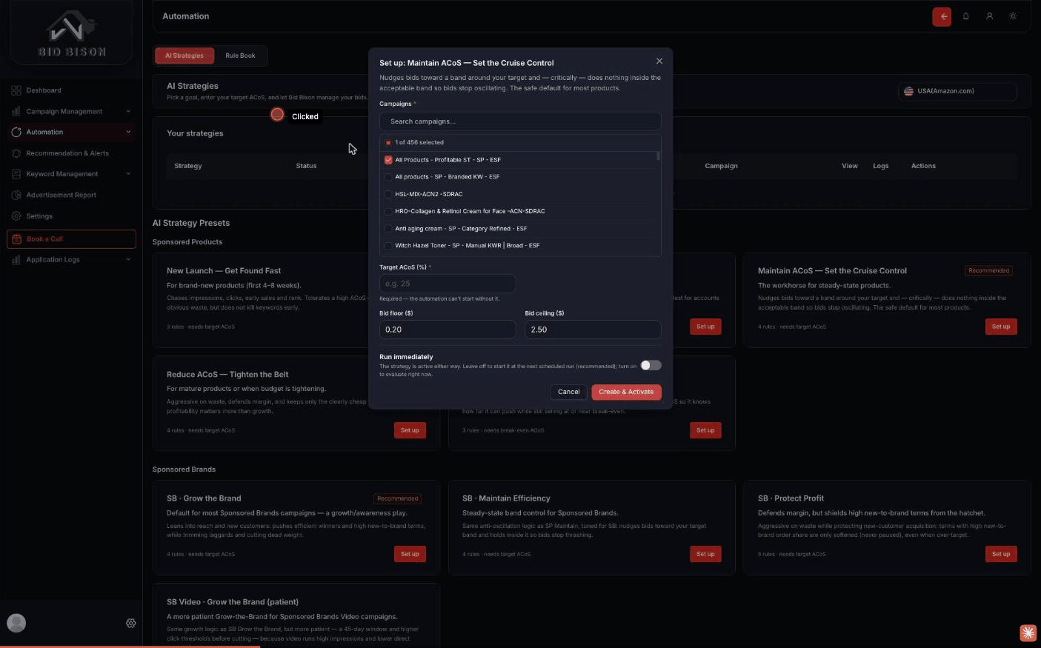Set up SB · Maintain Efficiency preset
1041x648 pixels.
[705, 554]
